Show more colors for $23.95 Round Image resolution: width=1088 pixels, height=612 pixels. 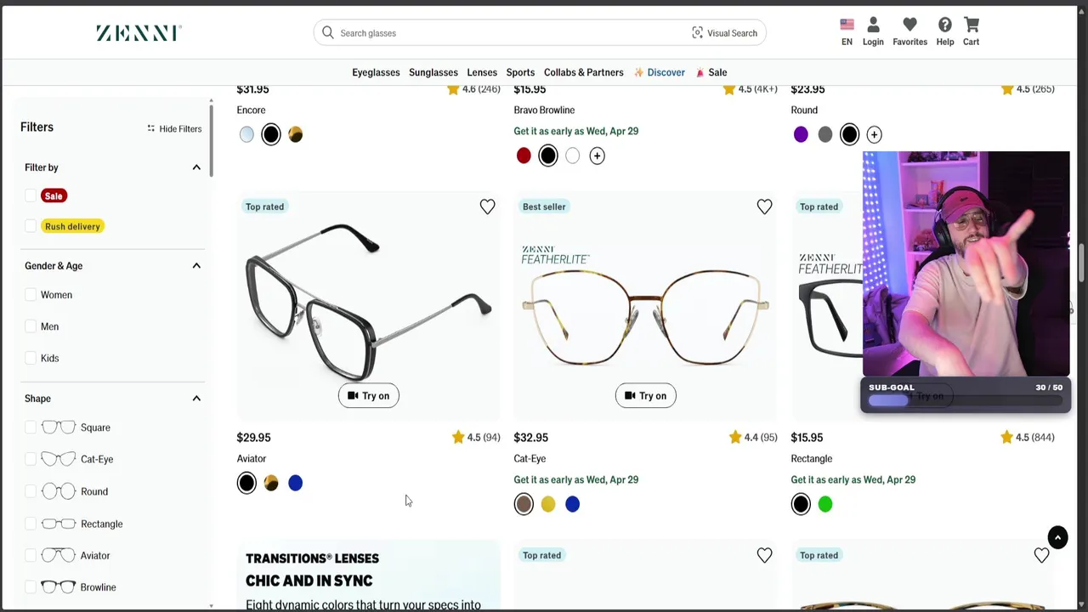tap(874, 134)
